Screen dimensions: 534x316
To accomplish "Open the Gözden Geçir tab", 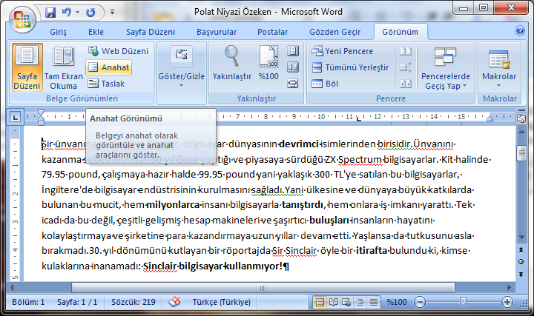I will point(334,32).
